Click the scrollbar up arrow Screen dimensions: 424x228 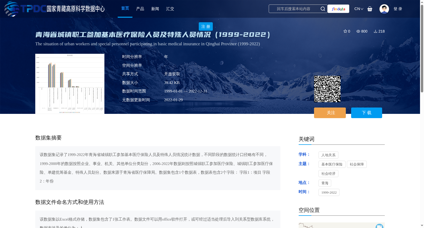coord(422,2)
